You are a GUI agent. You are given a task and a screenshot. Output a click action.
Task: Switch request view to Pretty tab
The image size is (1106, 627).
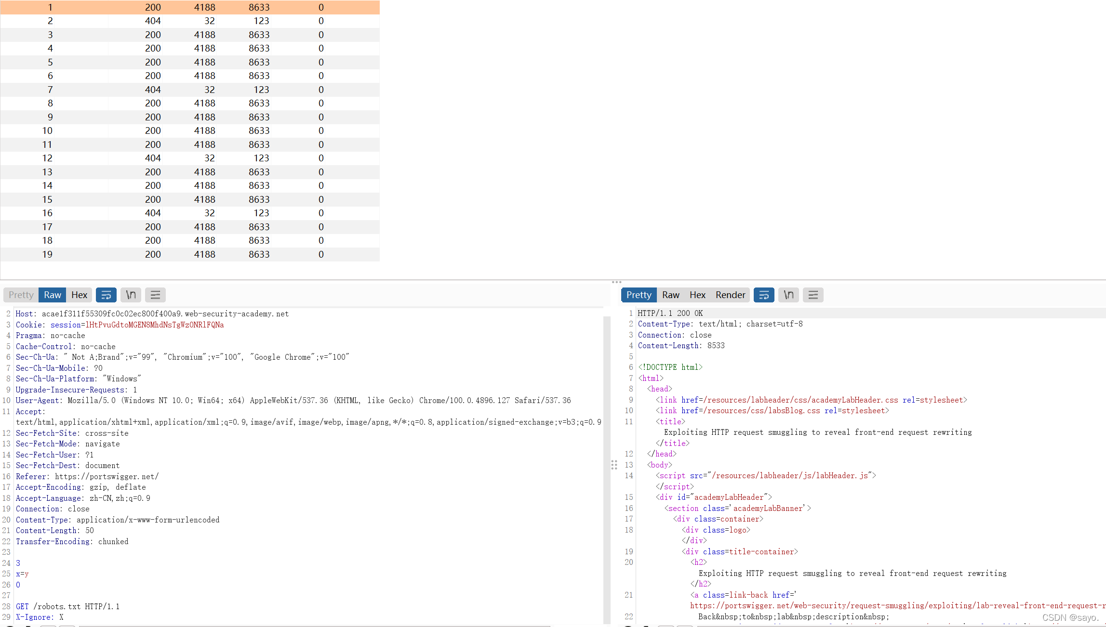click(21, 295)
